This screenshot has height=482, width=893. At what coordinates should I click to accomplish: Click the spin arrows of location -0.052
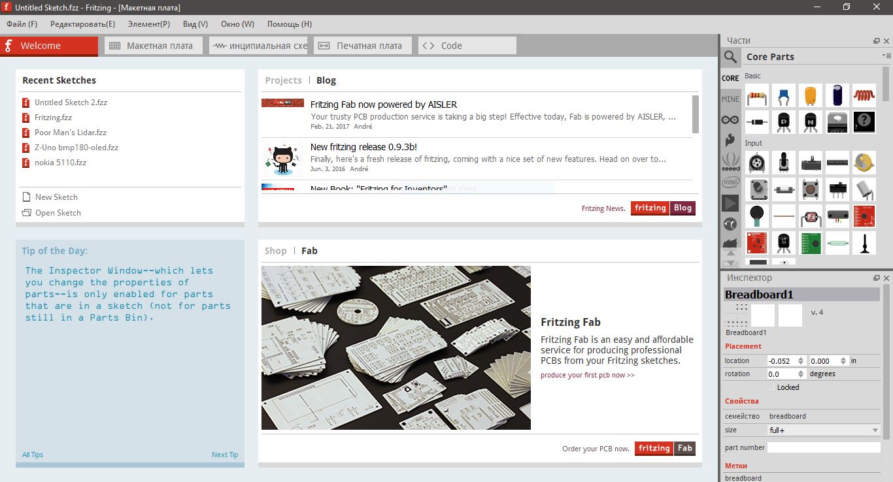click(x=801, y=361)
